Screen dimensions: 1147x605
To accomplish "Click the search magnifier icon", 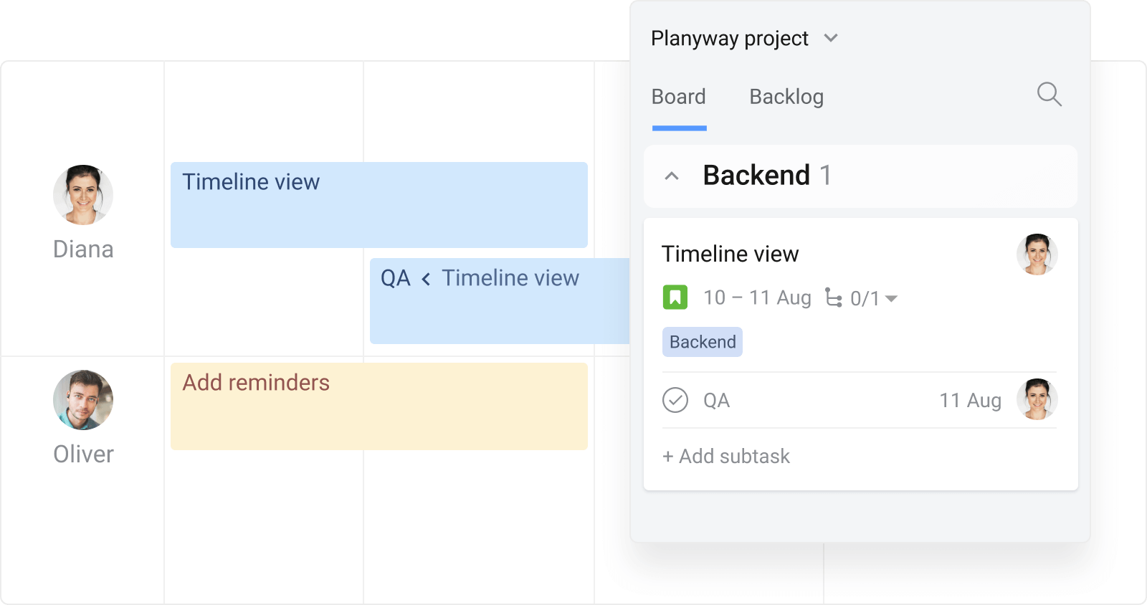I will 1049,94.
